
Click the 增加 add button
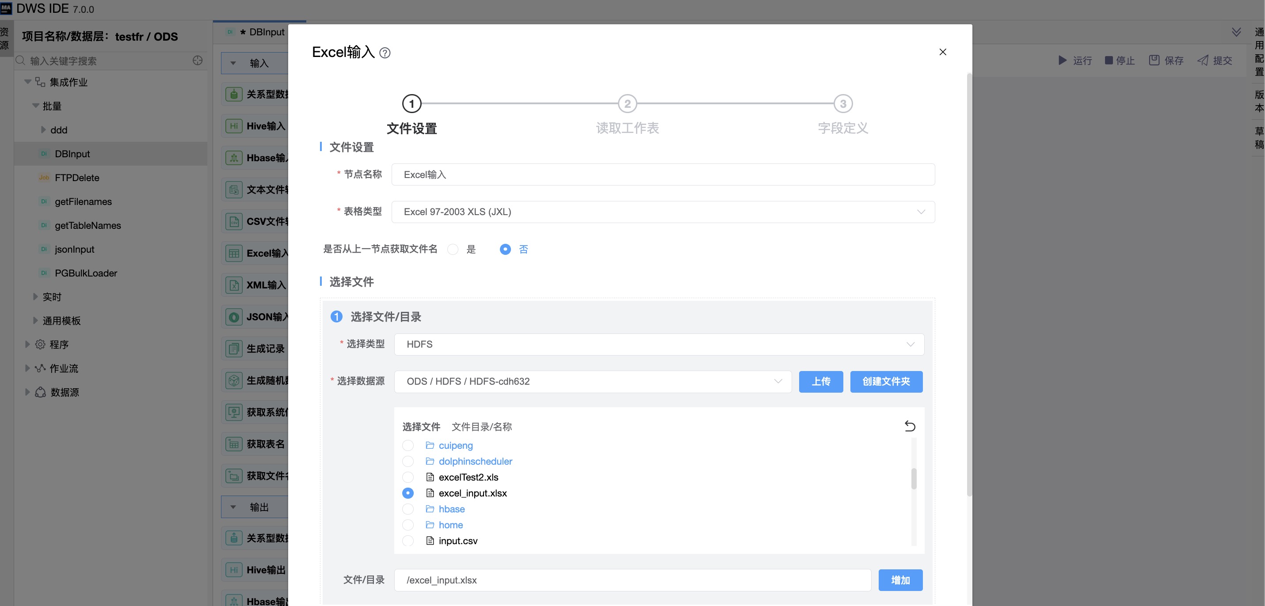(x=900, y=580)
